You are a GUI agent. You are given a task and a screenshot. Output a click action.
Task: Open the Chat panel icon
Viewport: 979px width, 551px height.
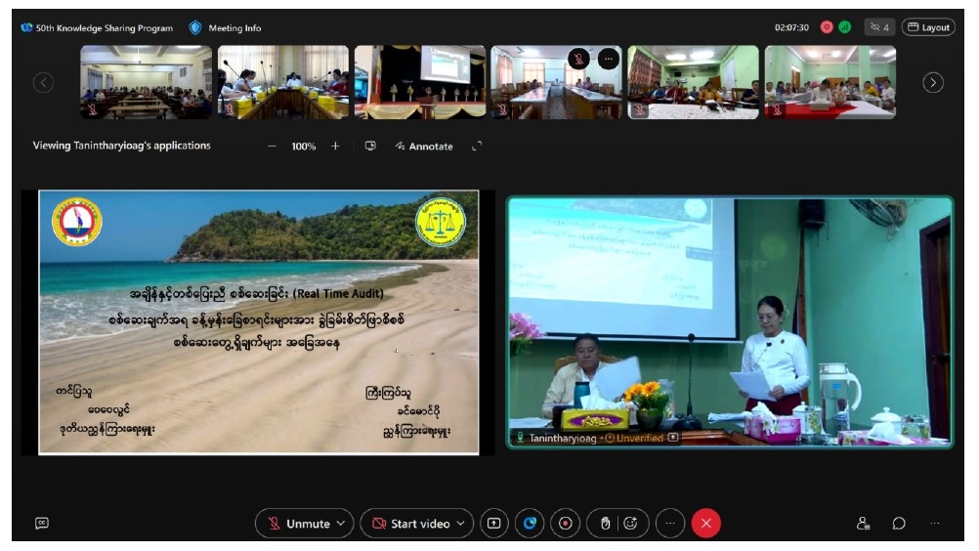pyautogui.click(x=898, y=524)
